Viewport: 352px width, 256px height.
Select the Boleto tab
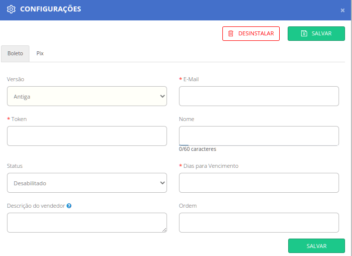tap(15, 53)
